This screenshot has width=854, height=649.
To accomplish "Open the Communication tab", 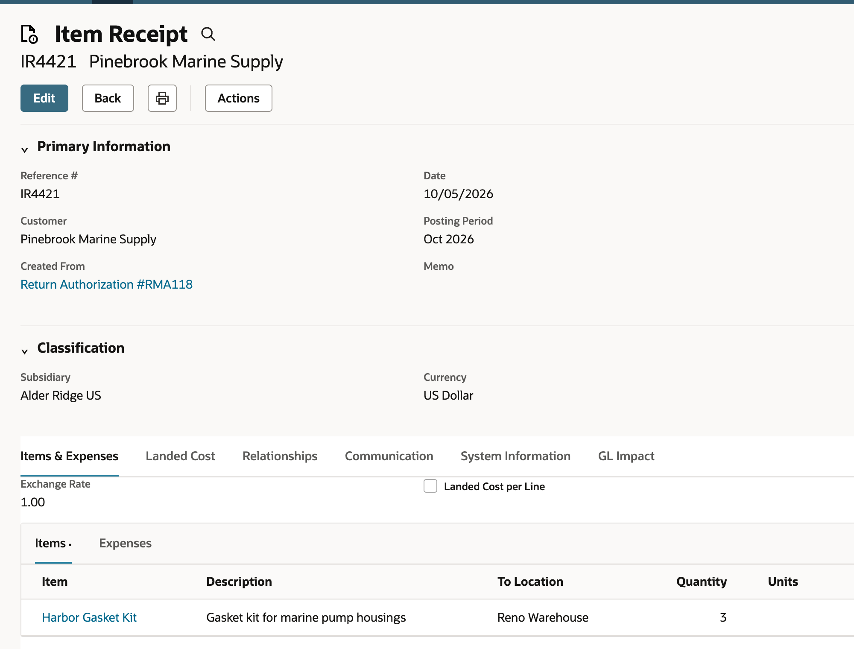I will [389, 456].
